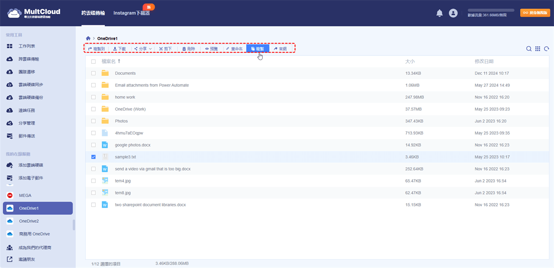Click the google photos.docx Word icon
The width and height of the screenshot is (554, 268).
point(105,145)
